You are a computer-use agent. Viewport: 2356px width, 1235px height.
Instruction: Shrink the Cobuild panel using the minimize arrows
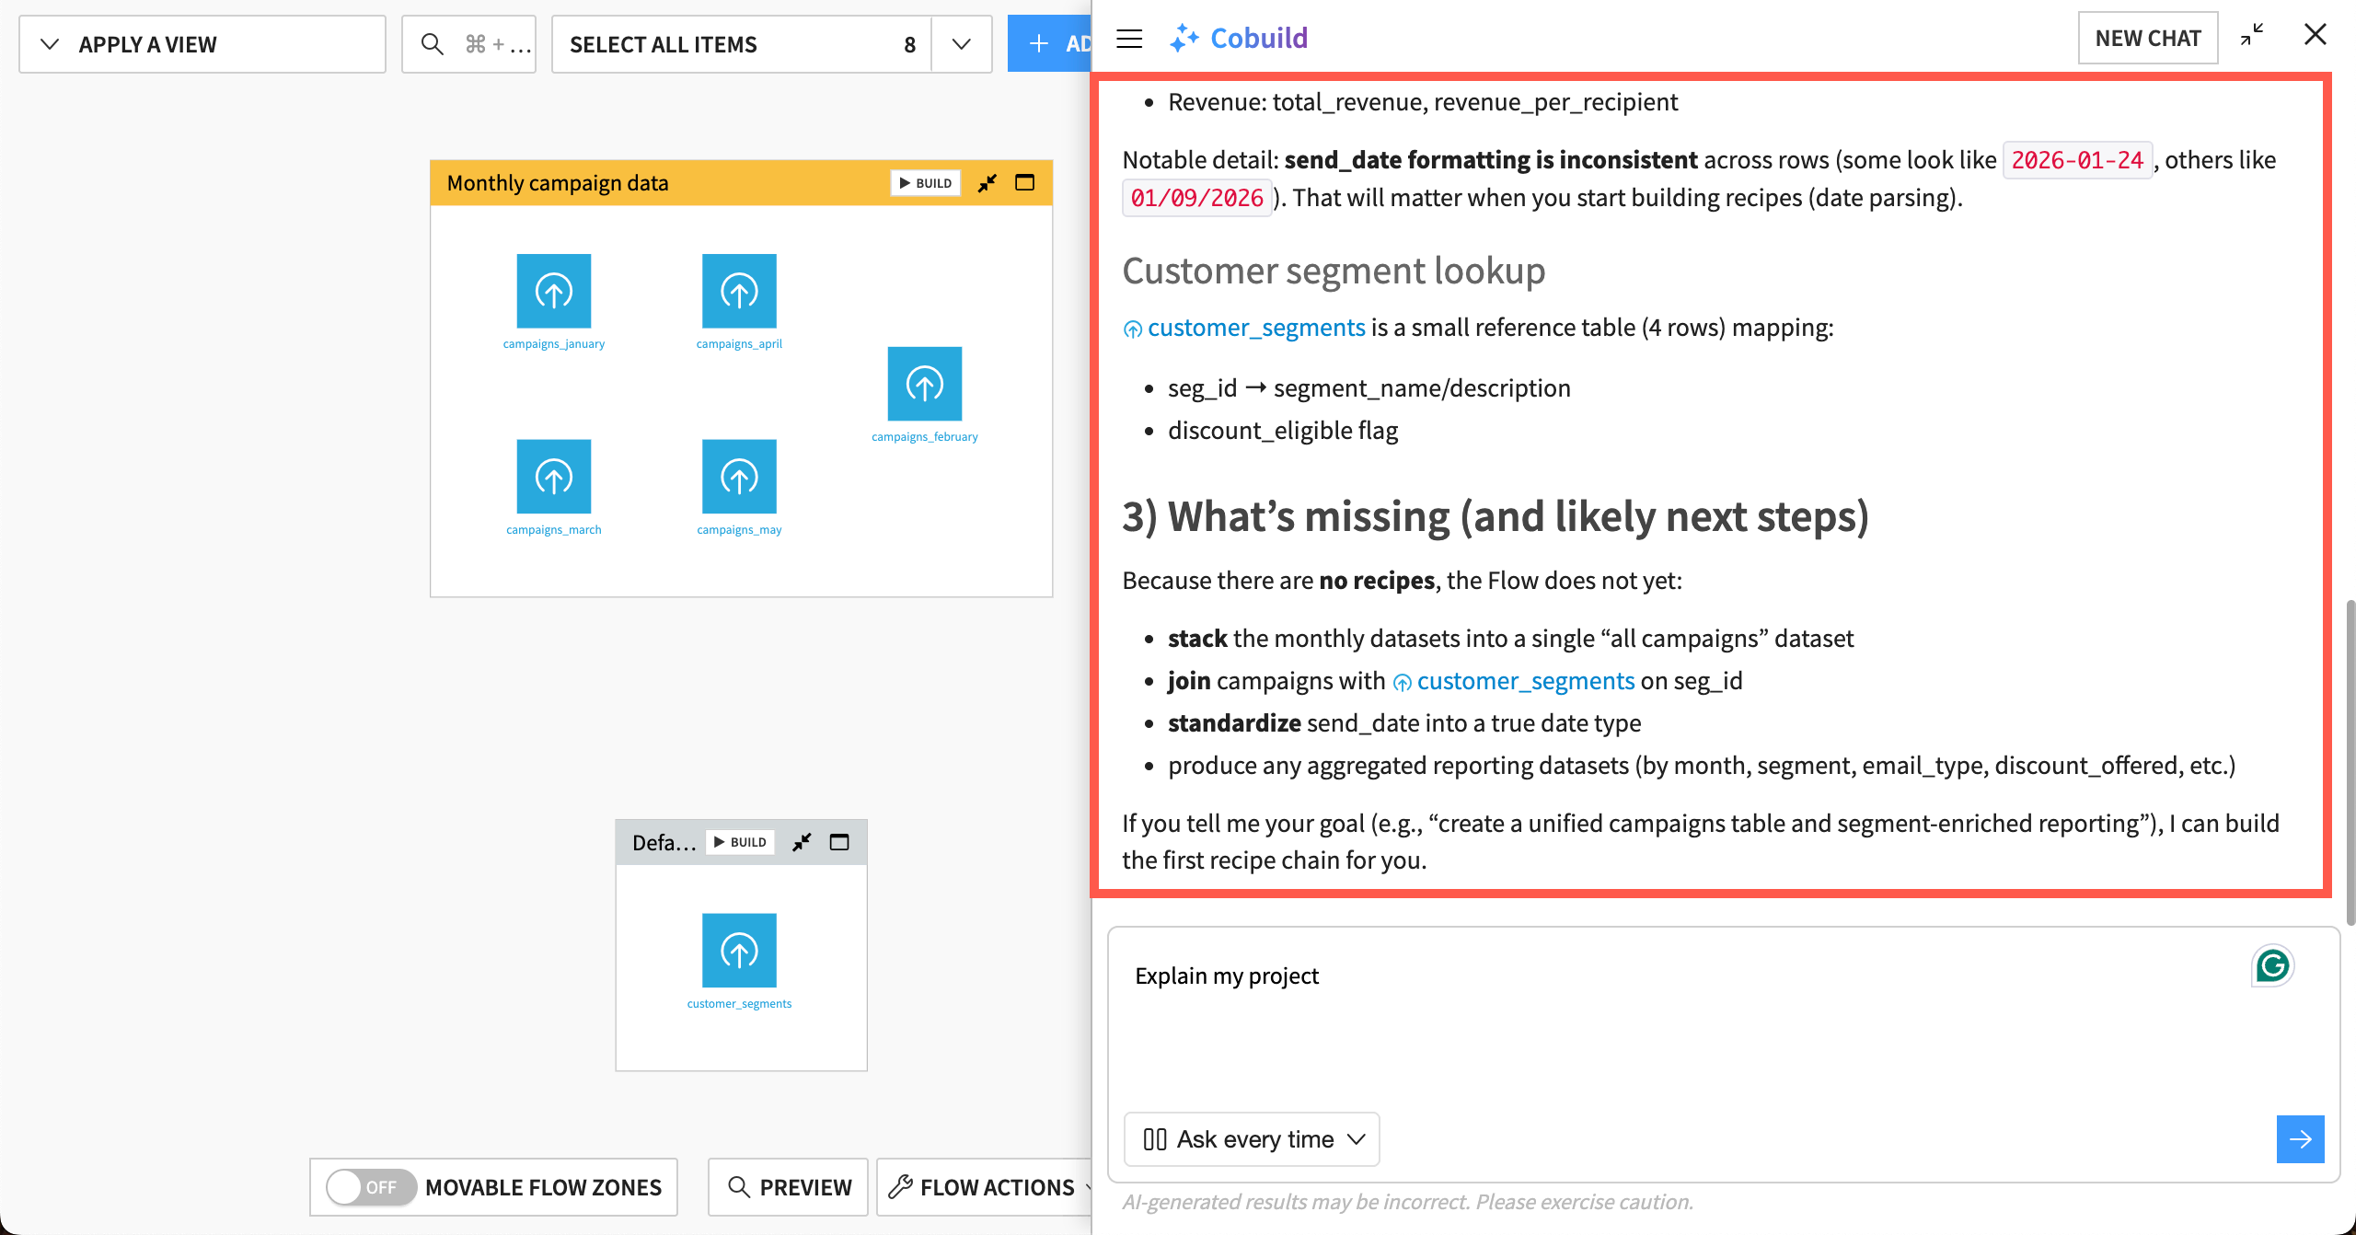[x=2252, y=35]
